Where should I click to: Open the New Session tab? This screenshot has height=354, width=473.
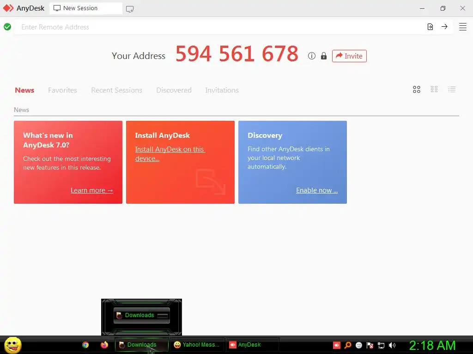coord(86,8)
